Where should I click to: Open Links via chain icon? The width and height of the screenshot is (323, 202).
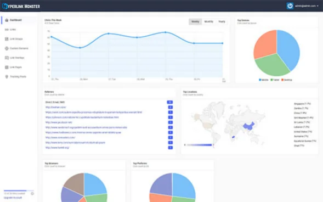(x=7, y=30)
